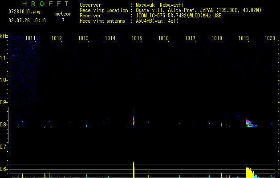Screen dimensions: 280x178
Task: Click the 0.7 kHz frequency label
Action: coord(4,147)
